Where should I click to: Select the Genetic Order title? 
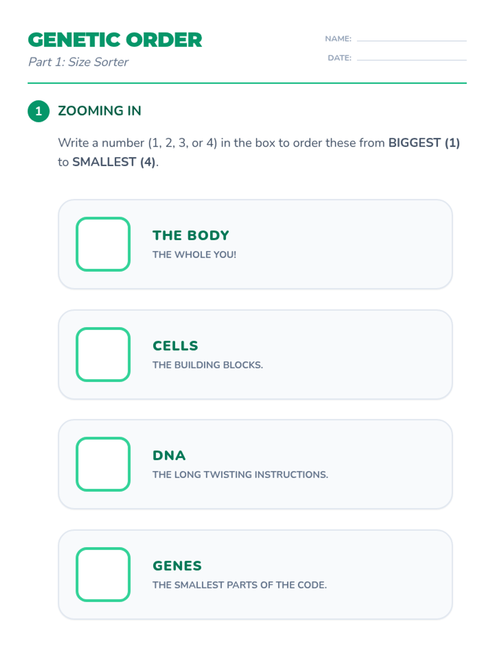[x=115, y=40]
